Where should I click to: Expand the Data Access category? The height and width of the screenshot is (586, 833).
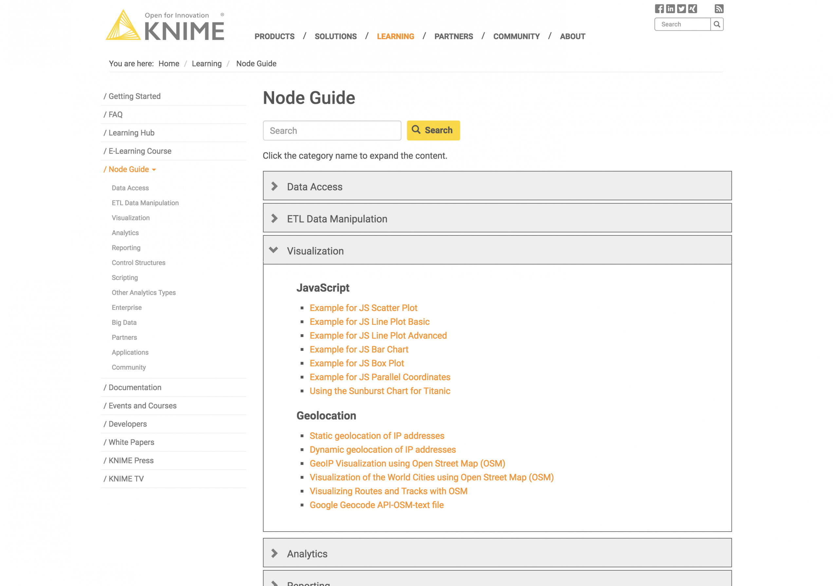point(315,186)
